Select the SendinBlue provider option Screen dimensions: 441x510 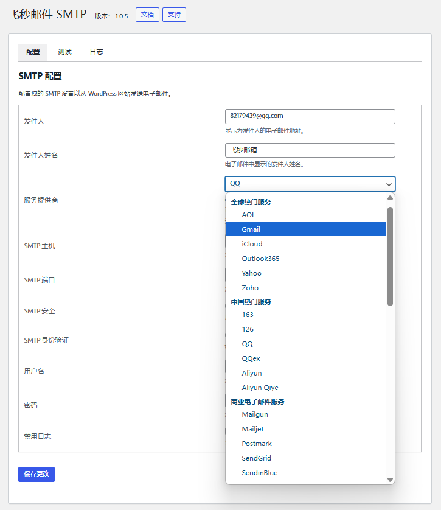[x=305, y=473]
